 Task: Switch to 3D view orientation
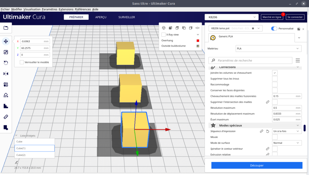click(164, 28)
